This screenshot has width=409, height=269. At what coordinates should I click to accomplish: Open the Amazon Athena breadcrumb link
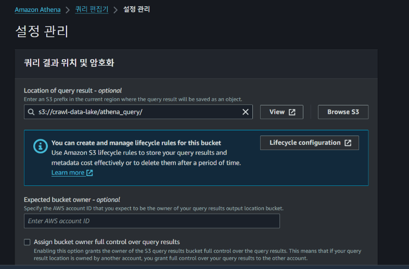click(37, 10)
